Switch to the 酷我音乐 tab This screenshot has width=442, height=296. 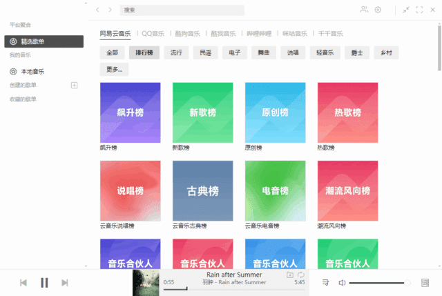pyautogui.click(x=223, y=34)
